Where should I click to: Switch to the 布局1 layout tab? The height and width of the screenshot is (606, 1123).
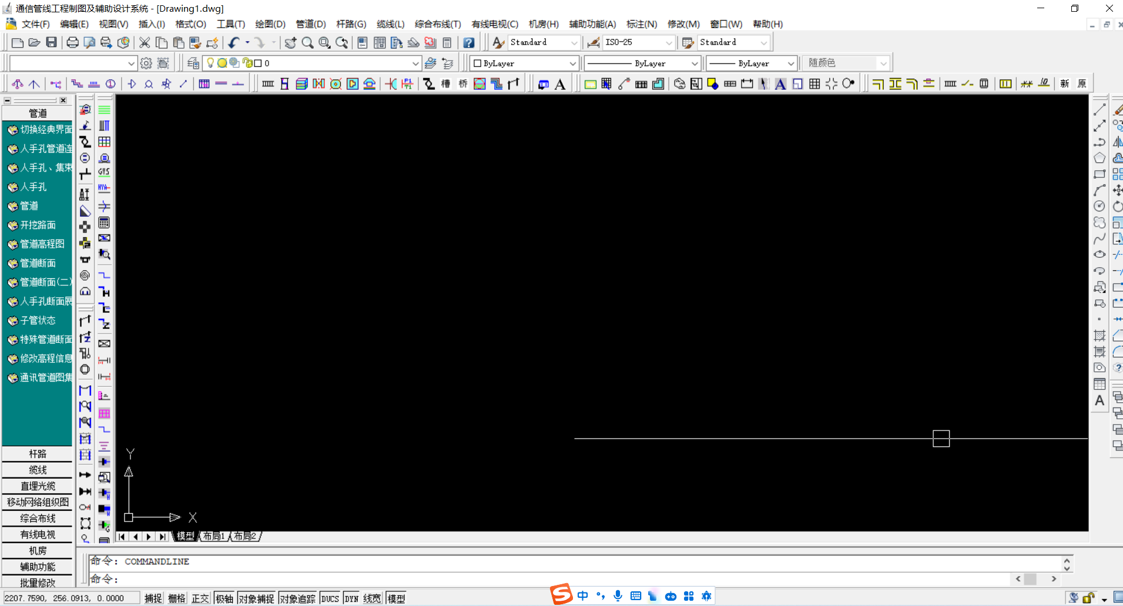click(x=214, y=536)
